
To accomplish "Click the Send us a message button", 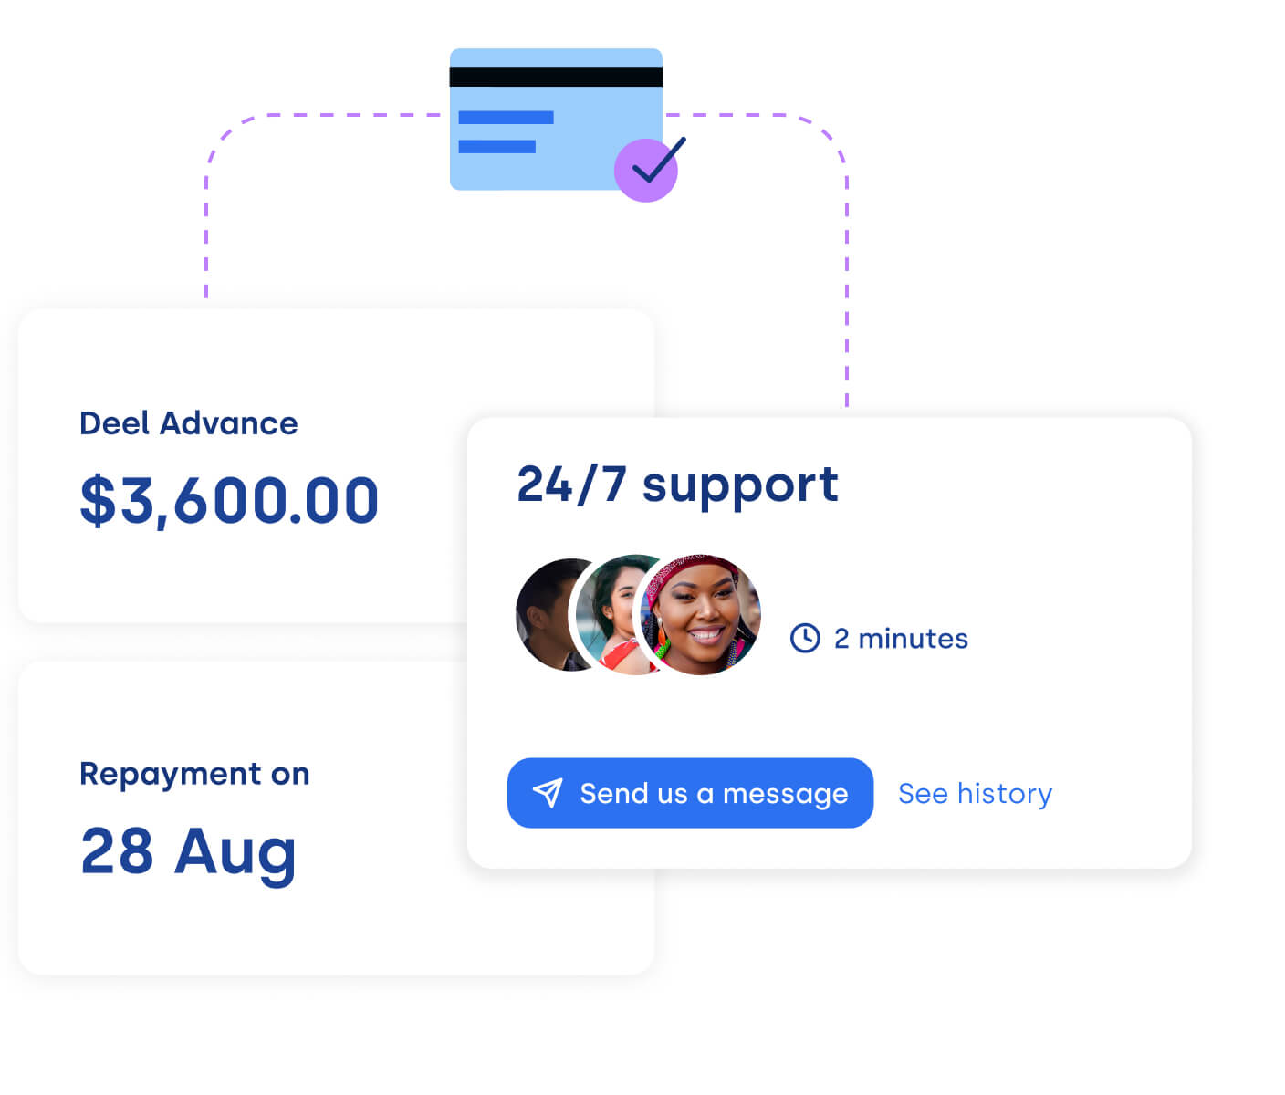I will click(x=690, y=793).
